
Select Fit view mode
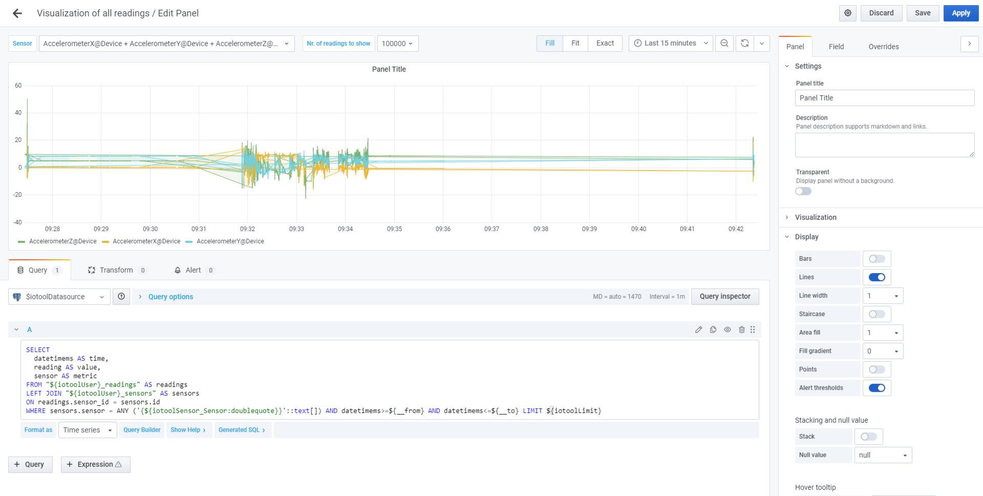coord(575,43)
